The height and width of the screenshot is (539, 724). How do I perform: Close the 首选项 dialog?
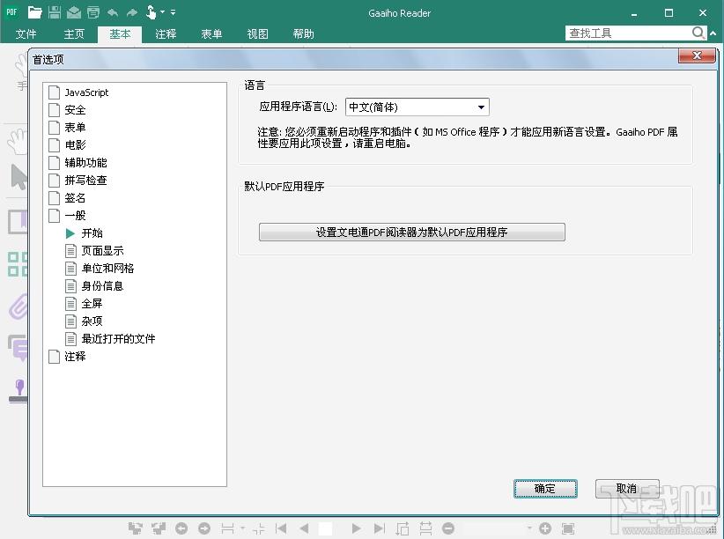pos(697,55)
